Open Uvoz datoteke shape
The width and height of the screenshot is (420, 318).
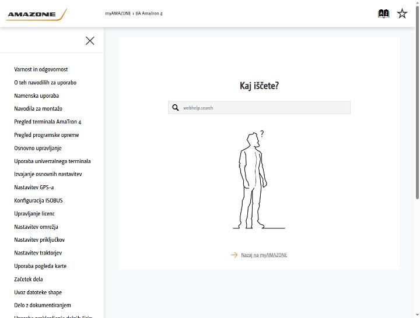38,292
